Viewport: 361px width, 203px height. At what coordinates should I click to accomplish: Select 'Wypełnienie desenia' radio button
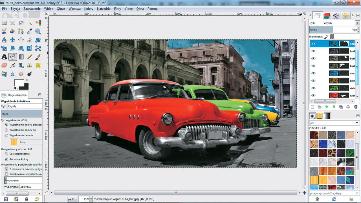pos(6,135)
